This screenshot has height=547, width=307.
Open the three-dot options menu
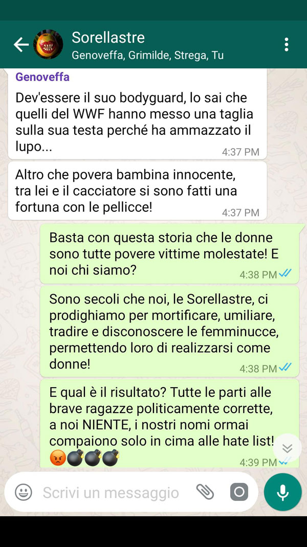[x=286, y=45]
